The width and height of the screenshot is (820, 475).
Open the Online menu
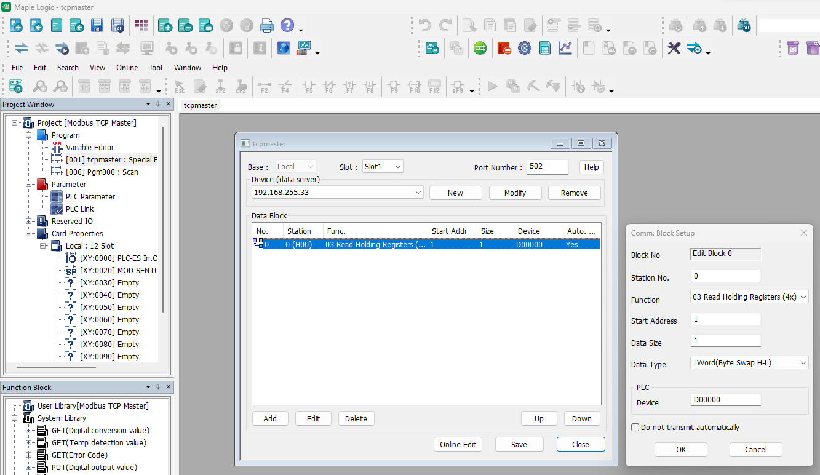pos(127,68)
